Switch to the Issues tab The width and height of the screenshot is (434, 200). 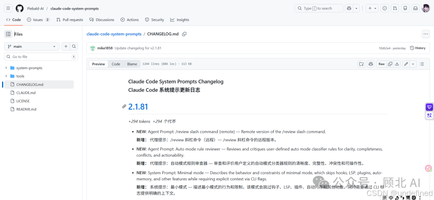pos(39,20)
